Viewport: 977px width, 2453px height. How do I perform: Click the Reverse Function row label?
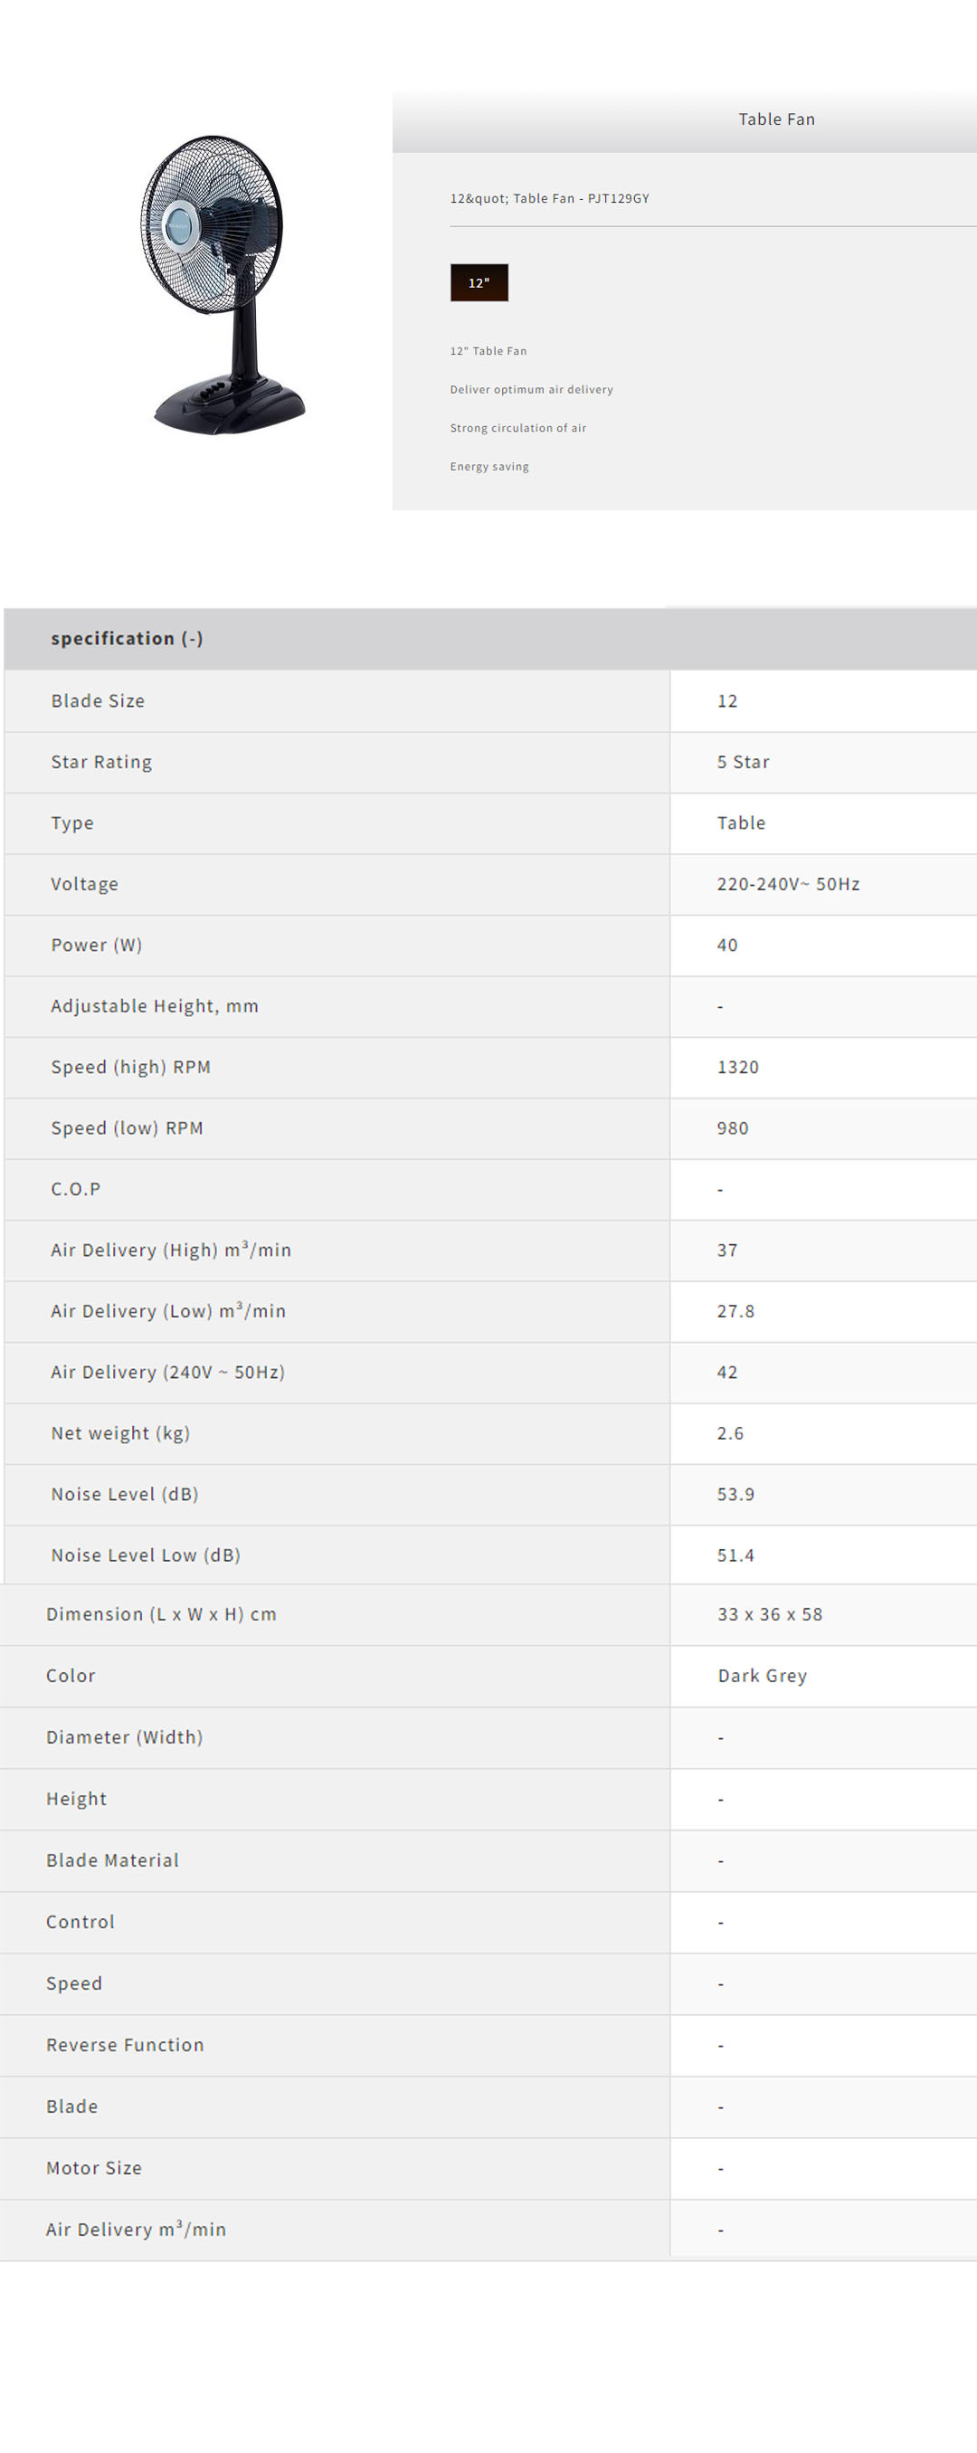125,2045
